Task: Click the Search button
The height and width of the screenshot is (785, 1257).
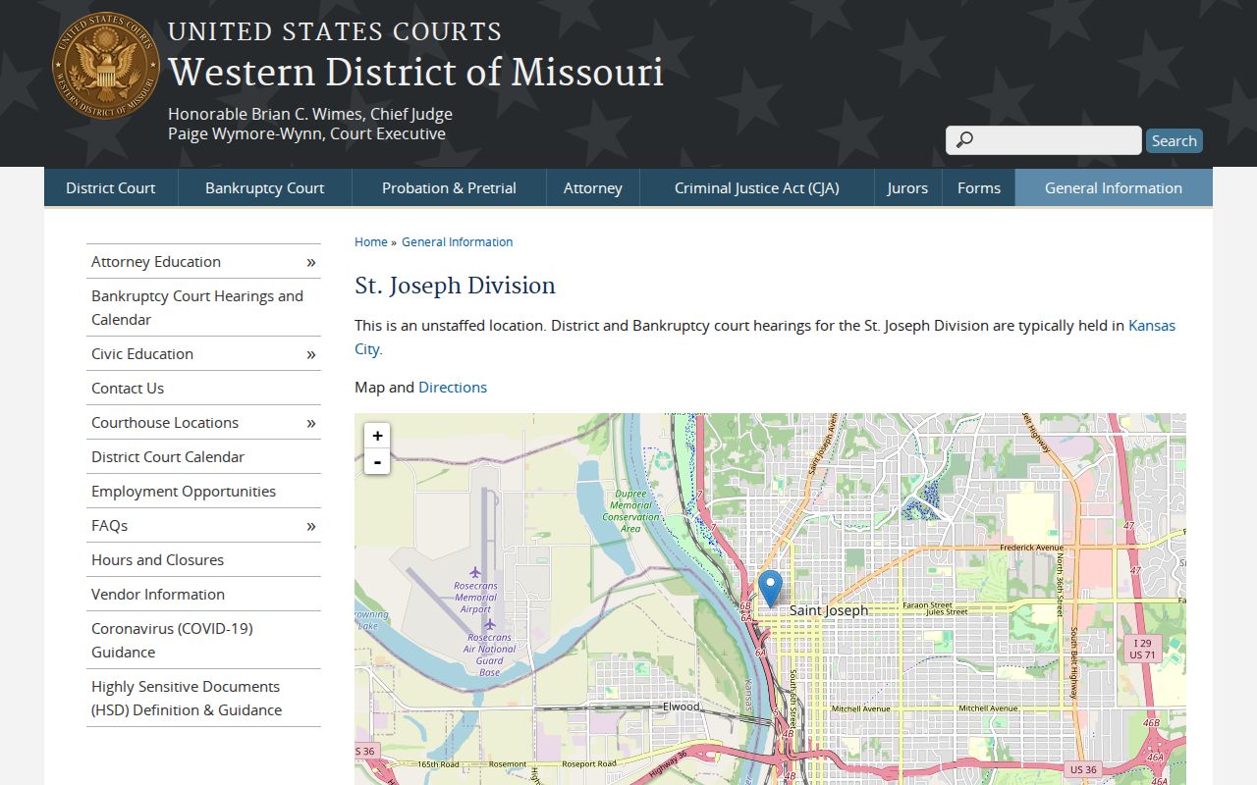Action: 1175,140
